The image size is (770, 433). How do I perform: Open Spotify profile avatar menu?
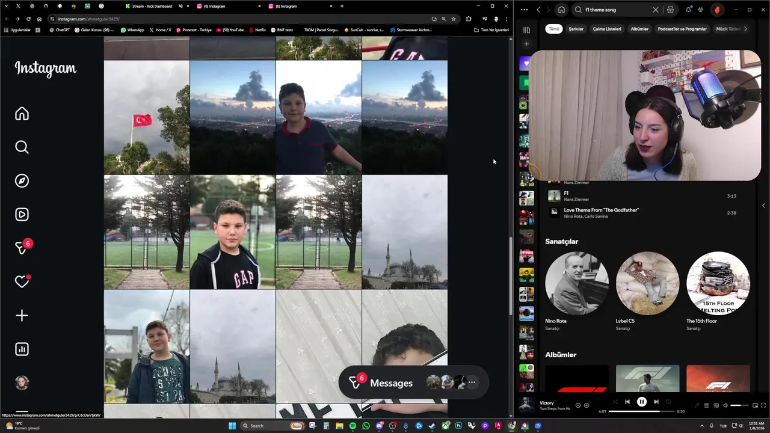[x=717, y=10]
